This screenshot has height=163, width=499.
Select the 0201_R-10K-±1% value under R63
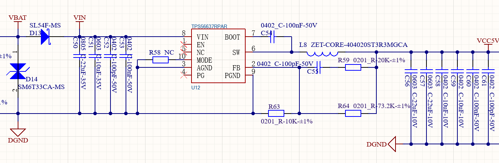[287, 121]
